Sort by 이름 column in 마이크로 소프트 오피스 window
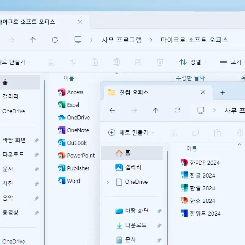The height and width of the screenshot is (245, 245). click(69, 78)
